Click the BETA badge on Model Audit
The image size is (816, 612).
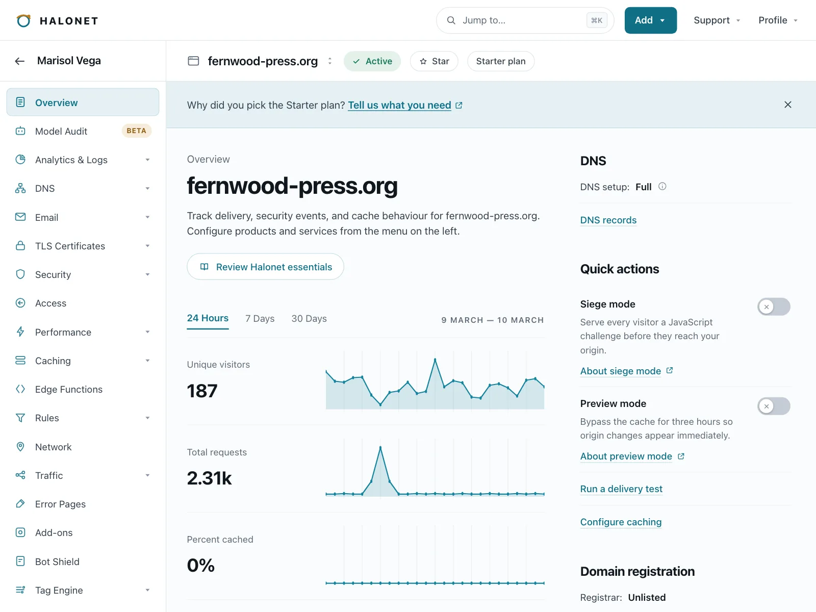tap(136, 131)
